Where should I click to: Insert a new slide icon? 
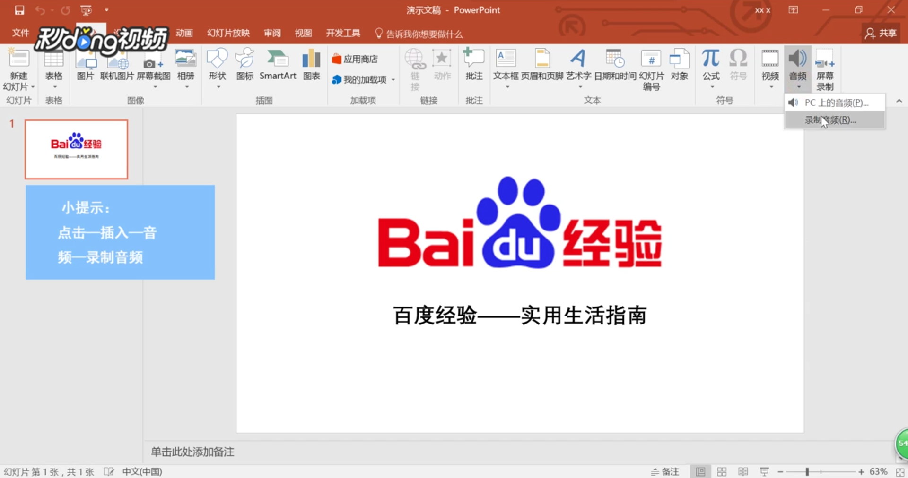pos(19,58)
